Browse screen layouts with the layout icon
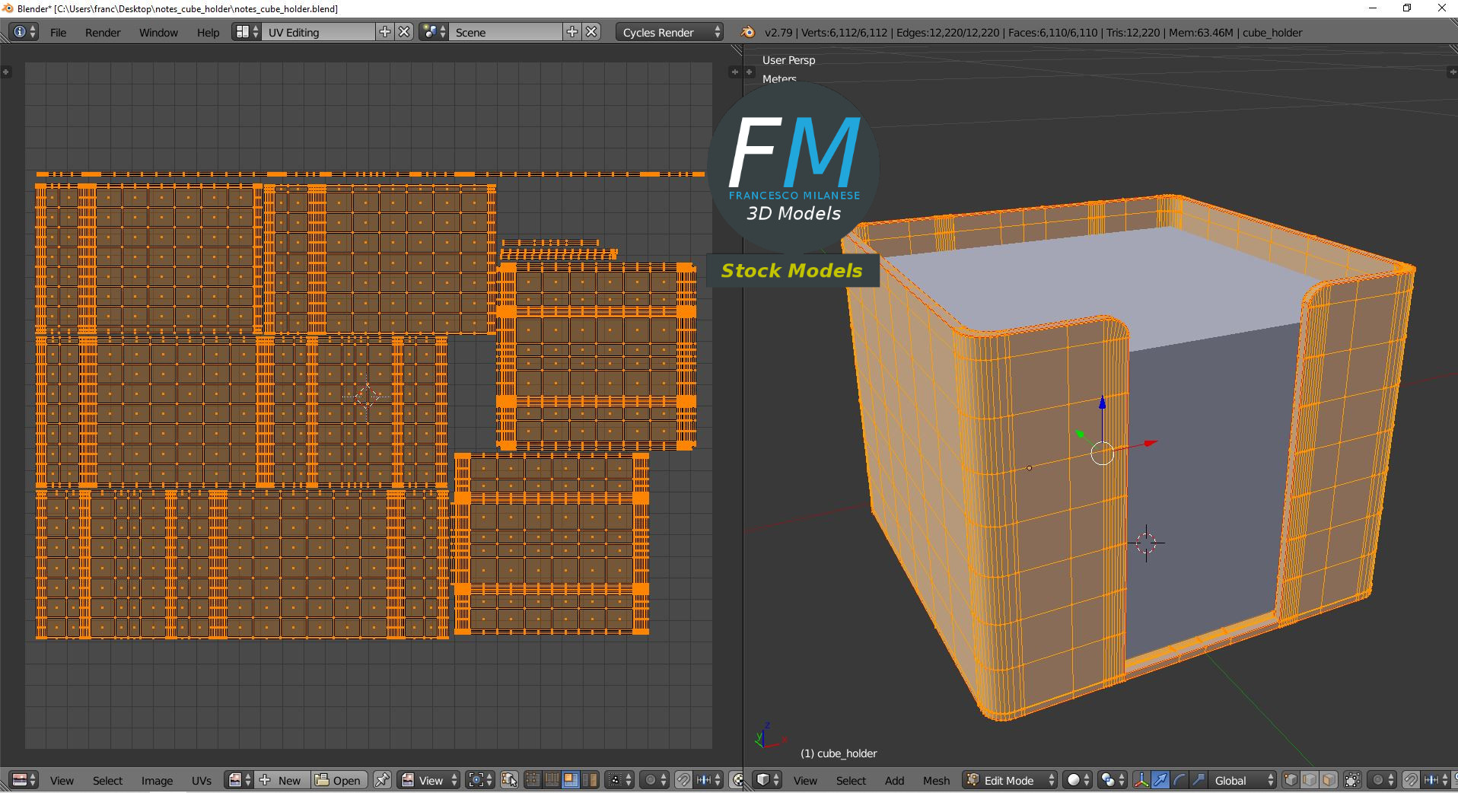The width and height of the screenshot is (1458, 793). pos(247,32)
